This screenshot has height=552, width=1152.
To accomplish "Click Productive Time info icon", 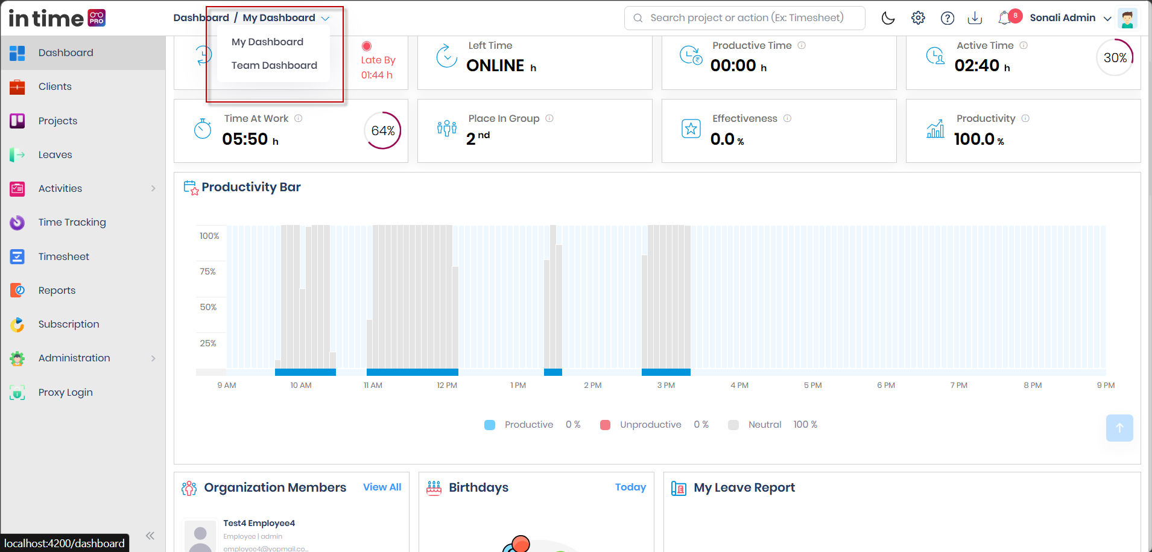I will coord(802,45).
